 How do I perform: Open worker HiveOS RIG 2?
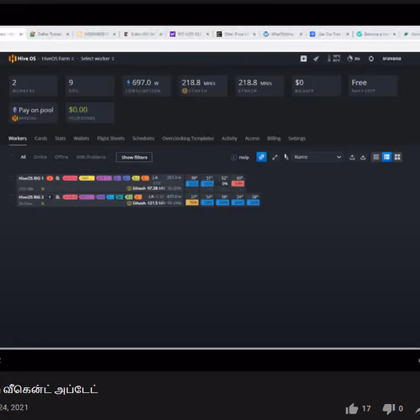pyautogui.click(x=31, y=197)
